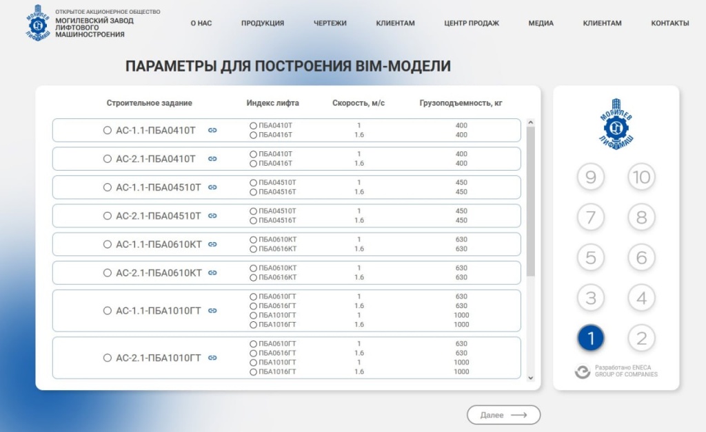Click Разработано ENECA Group of Companies credit
706x432 pixels.
coord(626,371)
